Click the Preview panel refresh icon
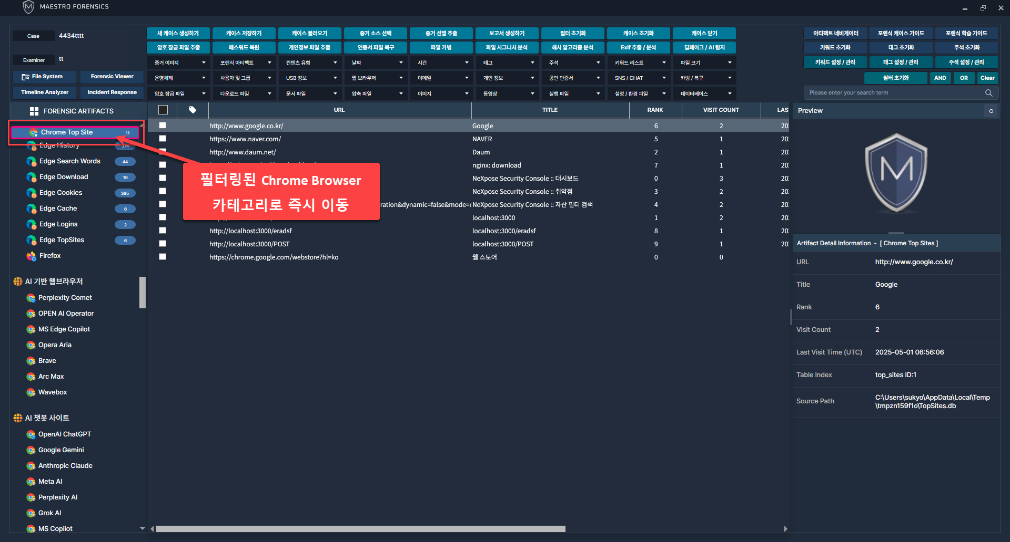 coord(991,111)
